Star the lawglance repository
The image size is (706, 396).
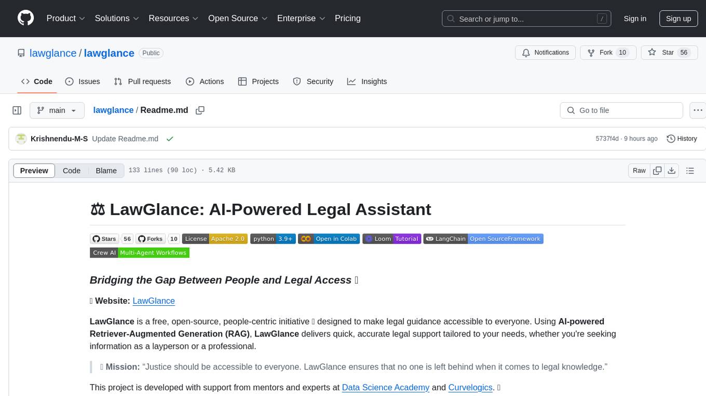tap(669, 53)
